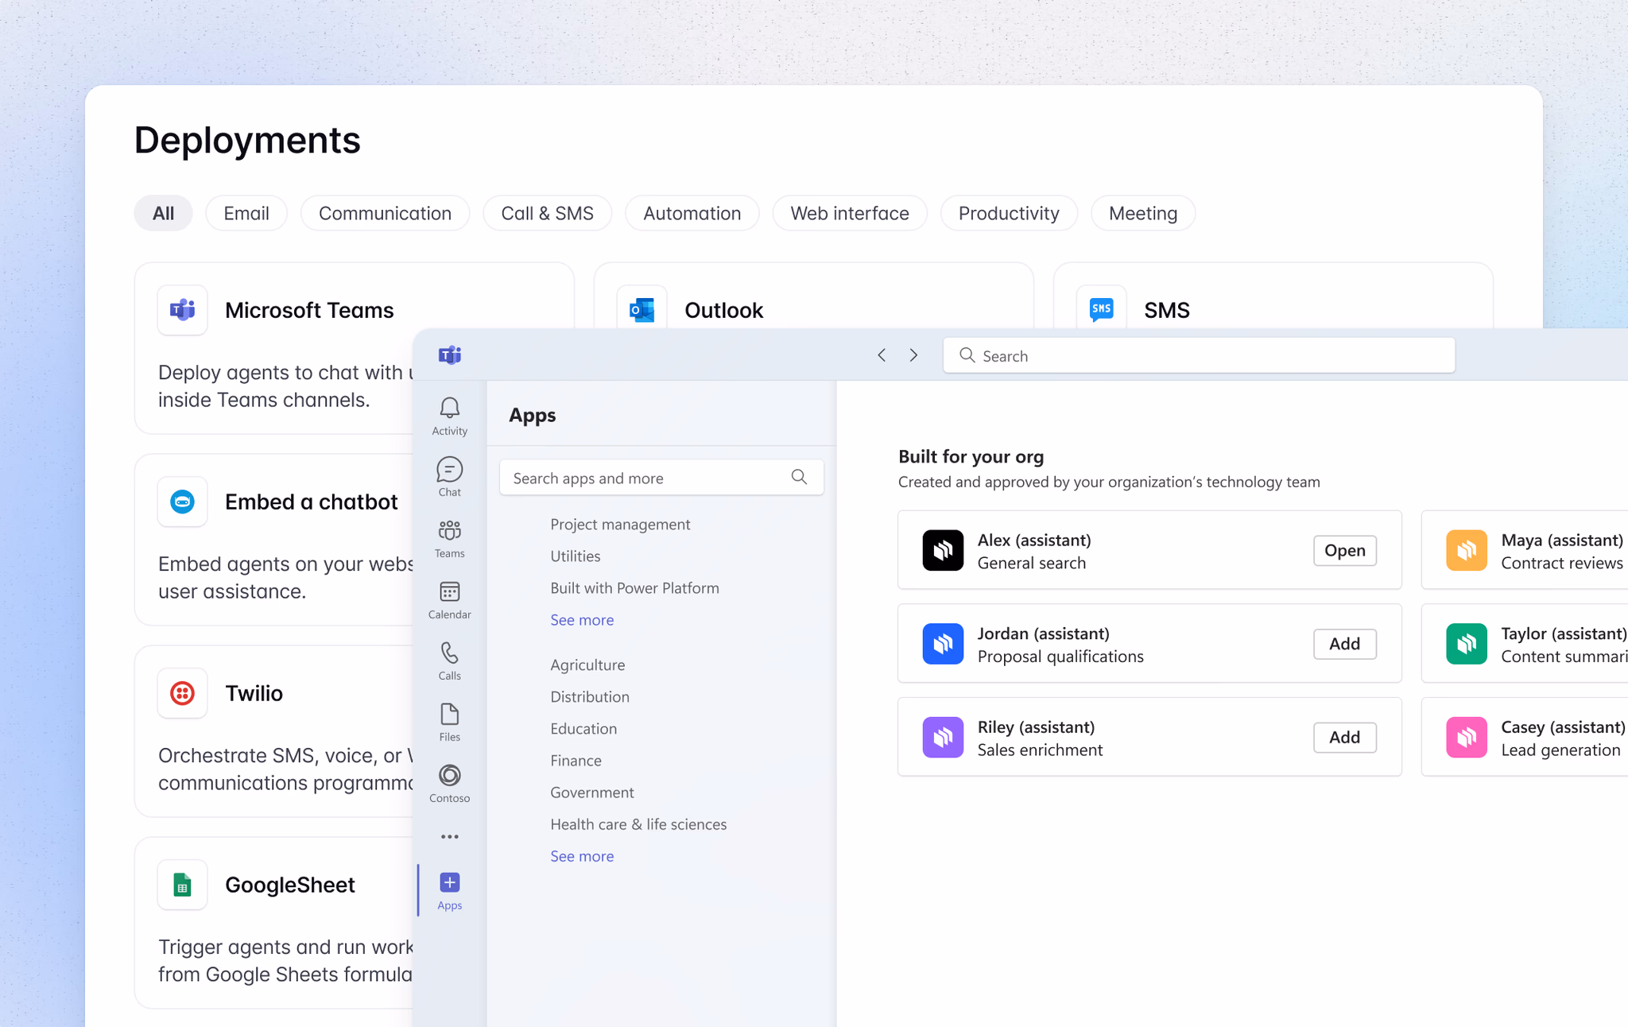1628x1027 pixels.
Task: Expand industries with second See more
Action: click(x=581, y=856)
